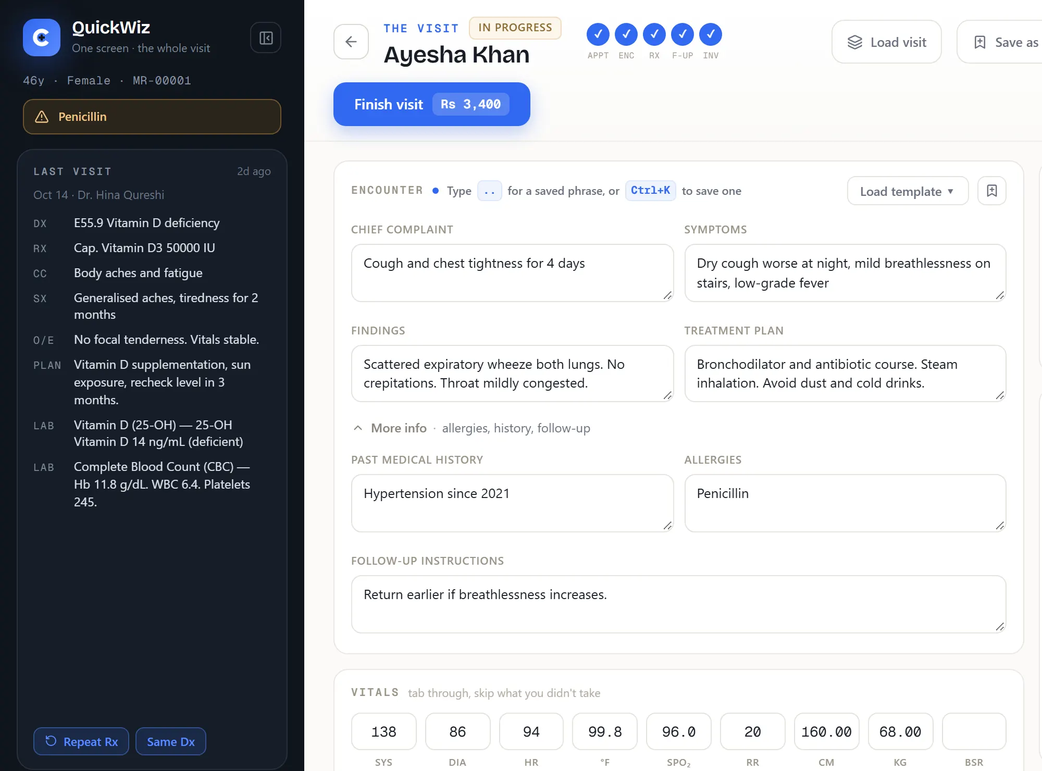The height and width of the screenshot is (771, 1042).
Task: Click the Allergies text field
Action: (x=846, y=503)
